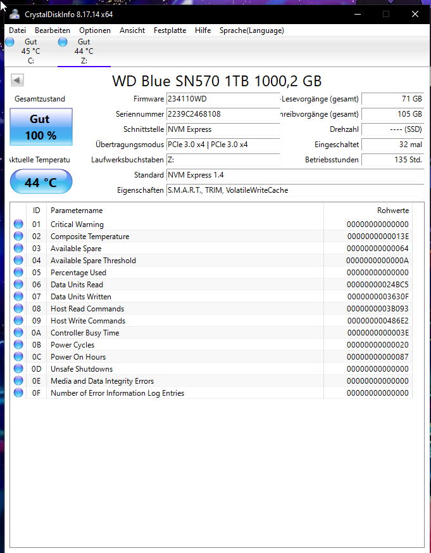Click status orb of Controller Busy Time row
Image resolution: width=431 pixels, height=553 pixels.
pyautogui.click(x=18, y=332)
